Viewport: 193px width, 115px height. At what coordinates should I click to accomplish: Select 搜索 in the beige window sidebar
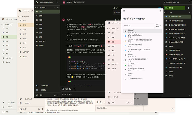26,25
